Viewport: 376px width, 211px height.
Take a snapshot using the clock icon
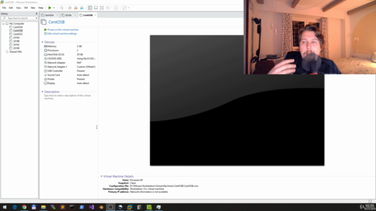pos(69,8)
